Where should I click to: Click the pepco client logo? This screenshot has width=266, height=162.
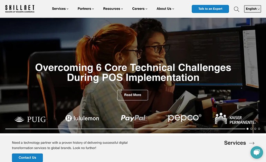tap(184, 118)
